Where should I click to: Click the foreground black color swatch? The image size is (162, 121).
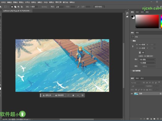[132, 17]
